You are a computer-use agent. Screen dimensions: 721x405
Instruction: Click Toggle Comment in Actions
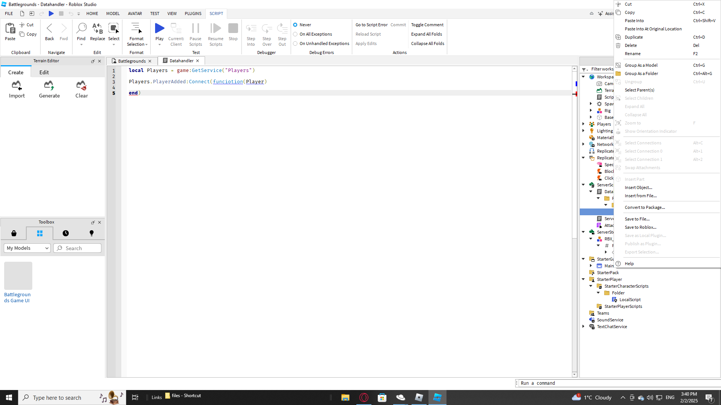427,25
